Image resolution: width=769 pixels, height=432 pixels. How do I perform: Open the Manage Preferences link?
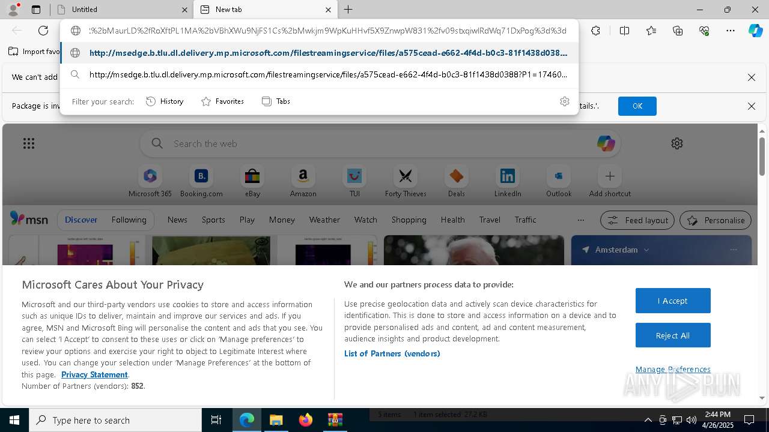(x=673, y=369)
